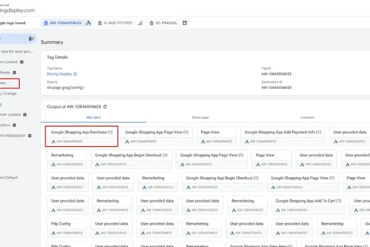Image resolution: width=370 pixels, height=247 pixels.
Task: Select the AW-10846594653 tag chip
Action: pyautogui.click(x=67, y=23)
